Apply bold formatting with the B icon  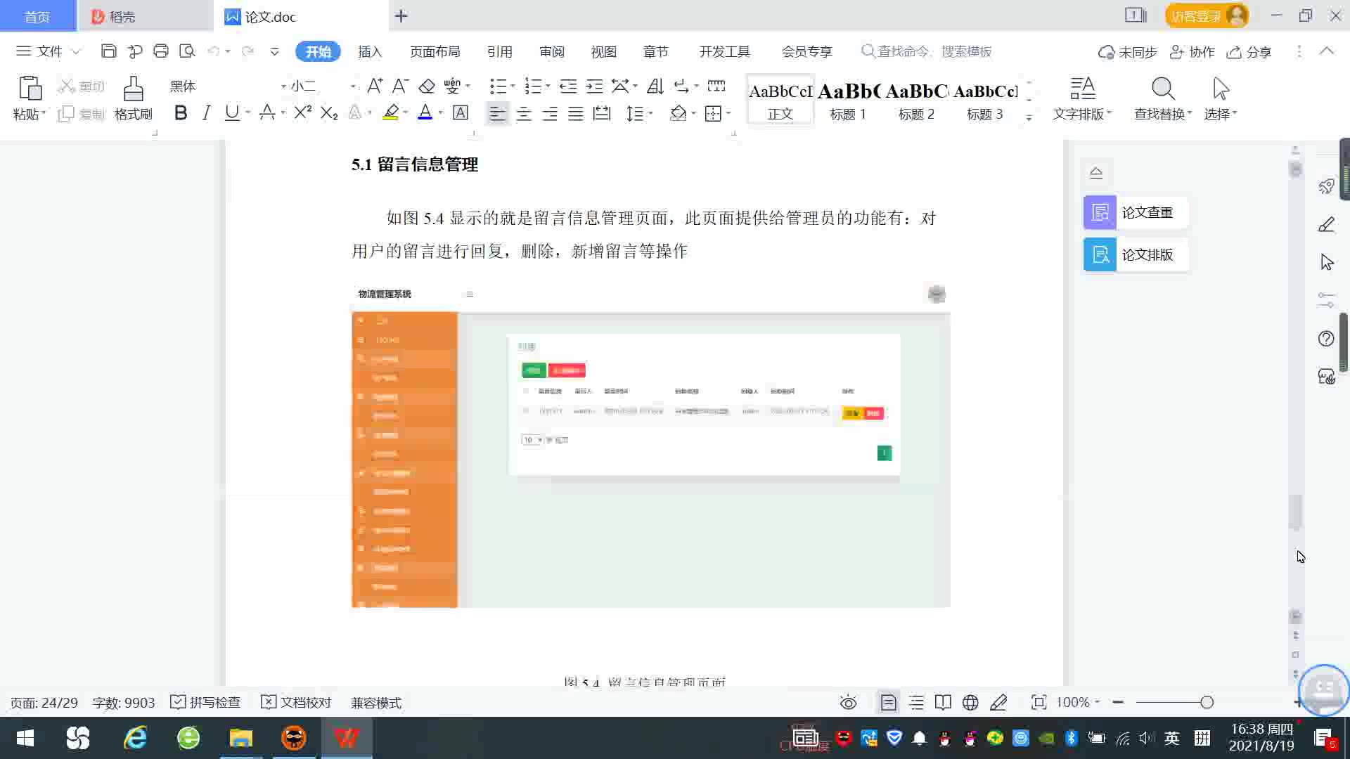[x=181, y=113]
